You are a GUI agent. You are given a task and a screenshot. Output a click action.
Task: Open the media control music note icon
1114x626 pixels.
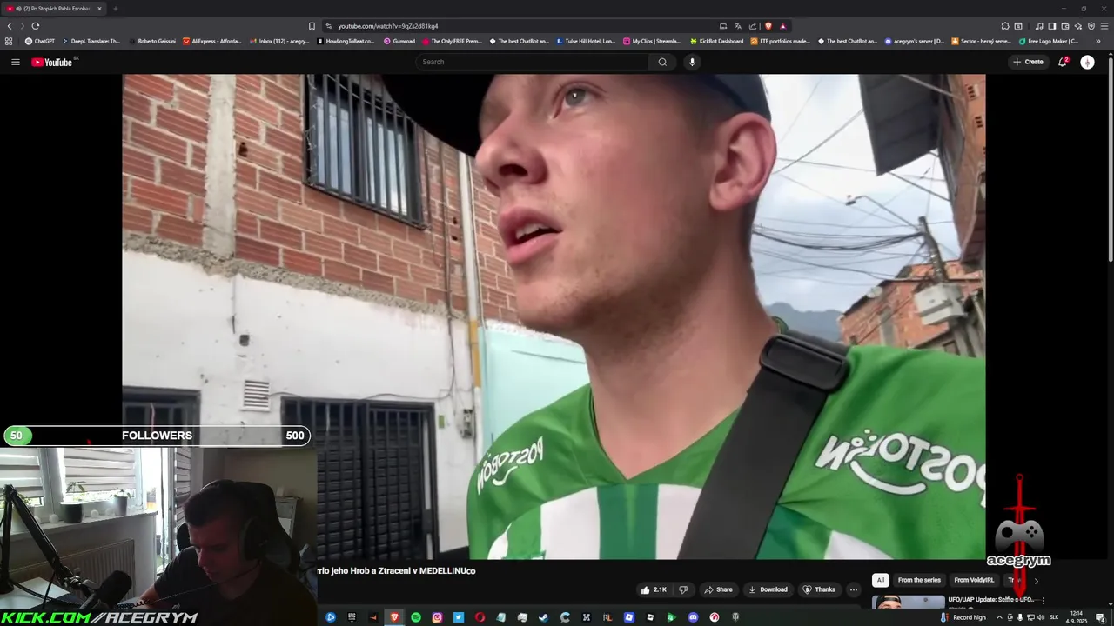(1039, 26)
